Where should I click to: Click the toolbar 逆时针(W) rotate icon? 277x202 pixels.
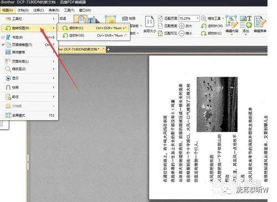(x=204, y=26)
